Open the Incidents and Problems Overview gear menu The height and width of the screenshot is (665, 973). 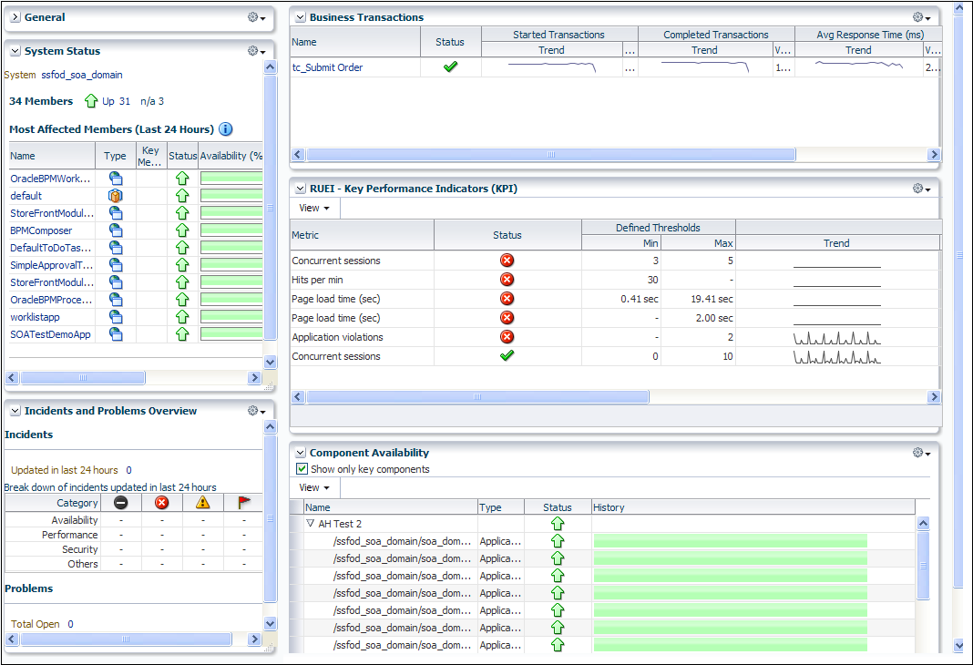pyautogui.click(x=256, y=411)
